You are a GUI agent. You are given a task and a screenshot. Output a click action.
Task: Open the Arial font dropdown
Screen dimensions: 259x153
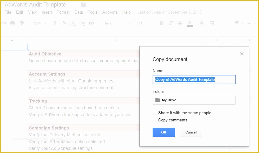coord(117,23)
